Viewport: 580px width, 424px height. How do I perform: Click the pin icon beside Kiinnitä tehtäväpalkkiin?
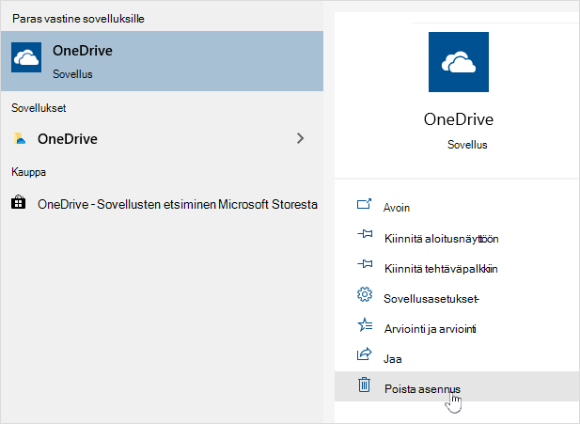[x=365, y=264]
